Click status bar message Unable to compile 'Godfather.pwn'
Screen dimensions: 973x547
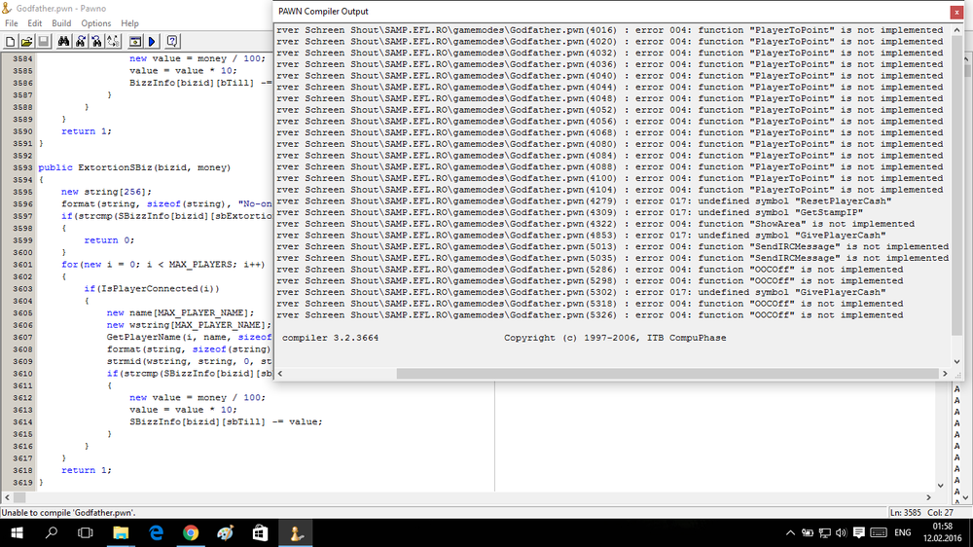pyautogui.click(x=68, y=513)
